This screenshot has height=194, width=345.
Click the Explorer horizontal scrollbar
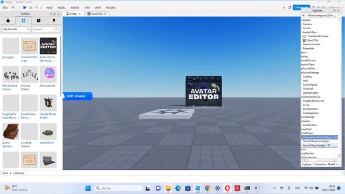pyautogui.click(x=320, y=160)
